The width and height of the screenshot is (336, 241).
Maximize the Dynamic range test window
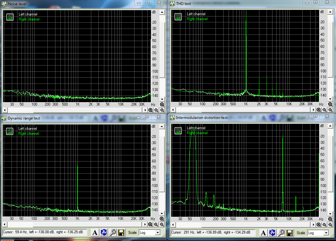[147, 117]
